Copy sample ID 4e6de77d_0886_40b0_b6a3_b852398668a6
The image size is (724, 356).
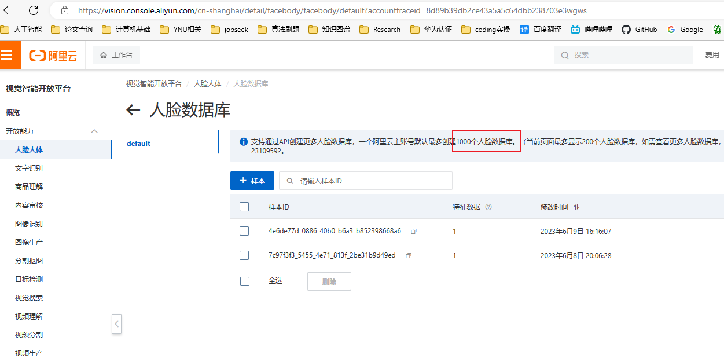(x=413, y=231)
